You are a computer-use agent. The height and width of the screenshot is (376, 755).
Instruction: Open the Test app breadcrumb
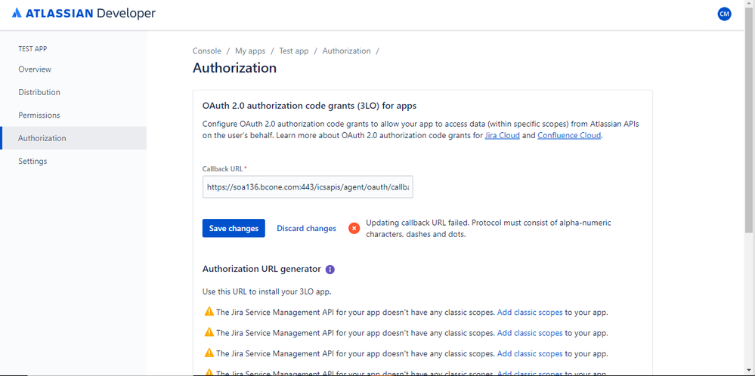(294, 51)
